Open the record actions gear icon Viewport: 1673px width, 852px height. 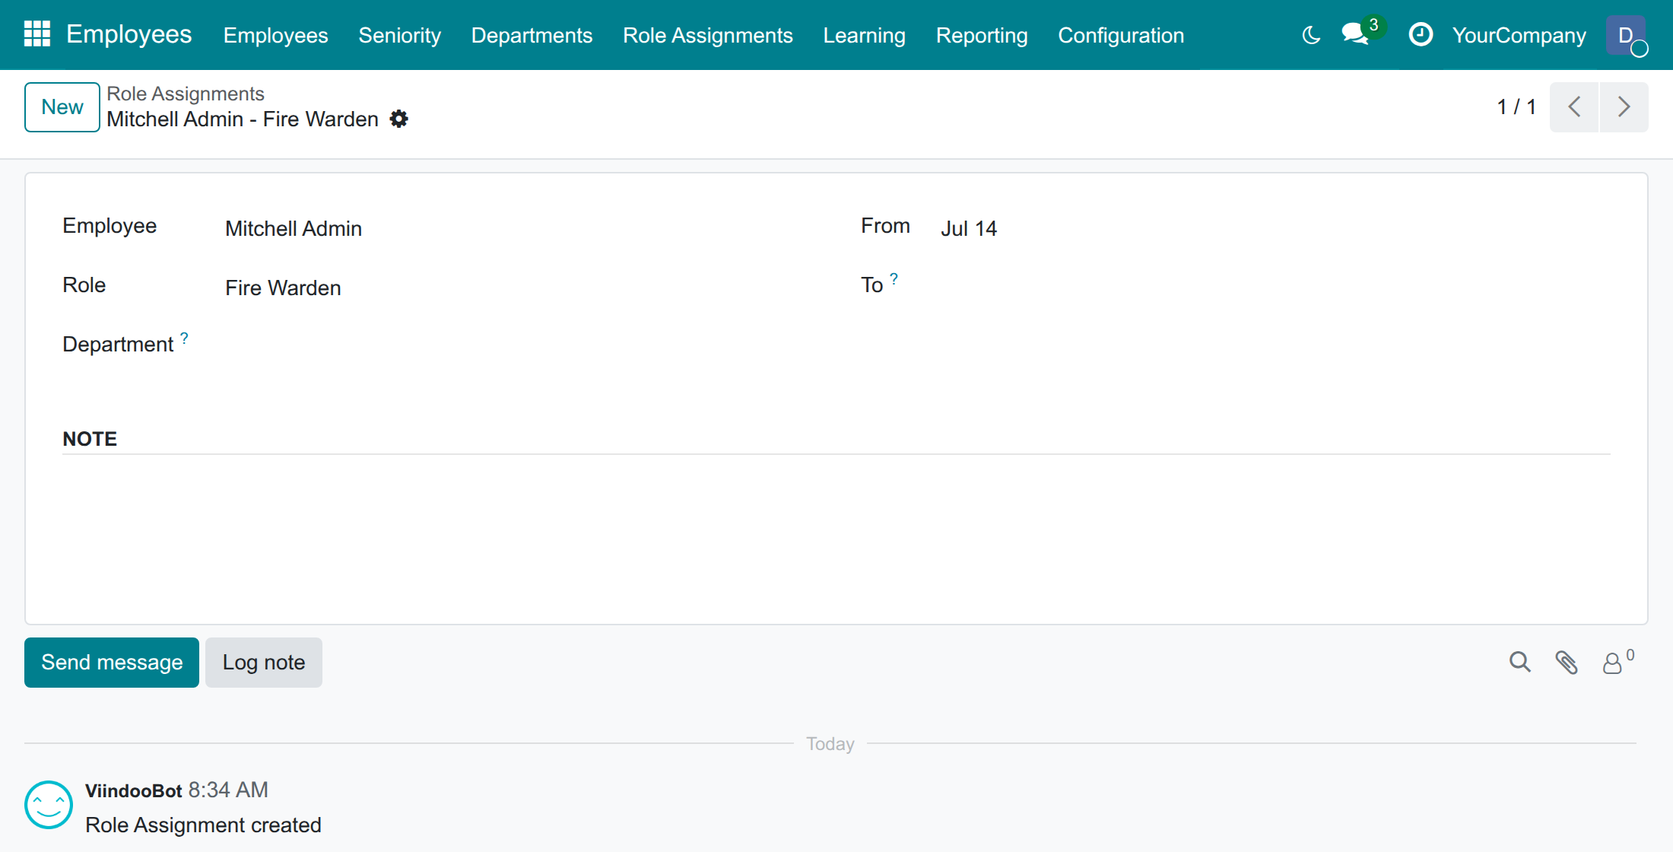pyautogui.click(x=398, y=119)
